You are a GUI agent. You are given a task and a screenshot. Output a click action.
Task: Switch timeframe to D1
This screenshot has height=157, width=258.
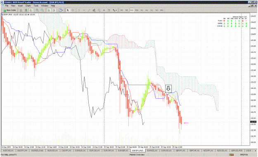(x=152, y=10)
